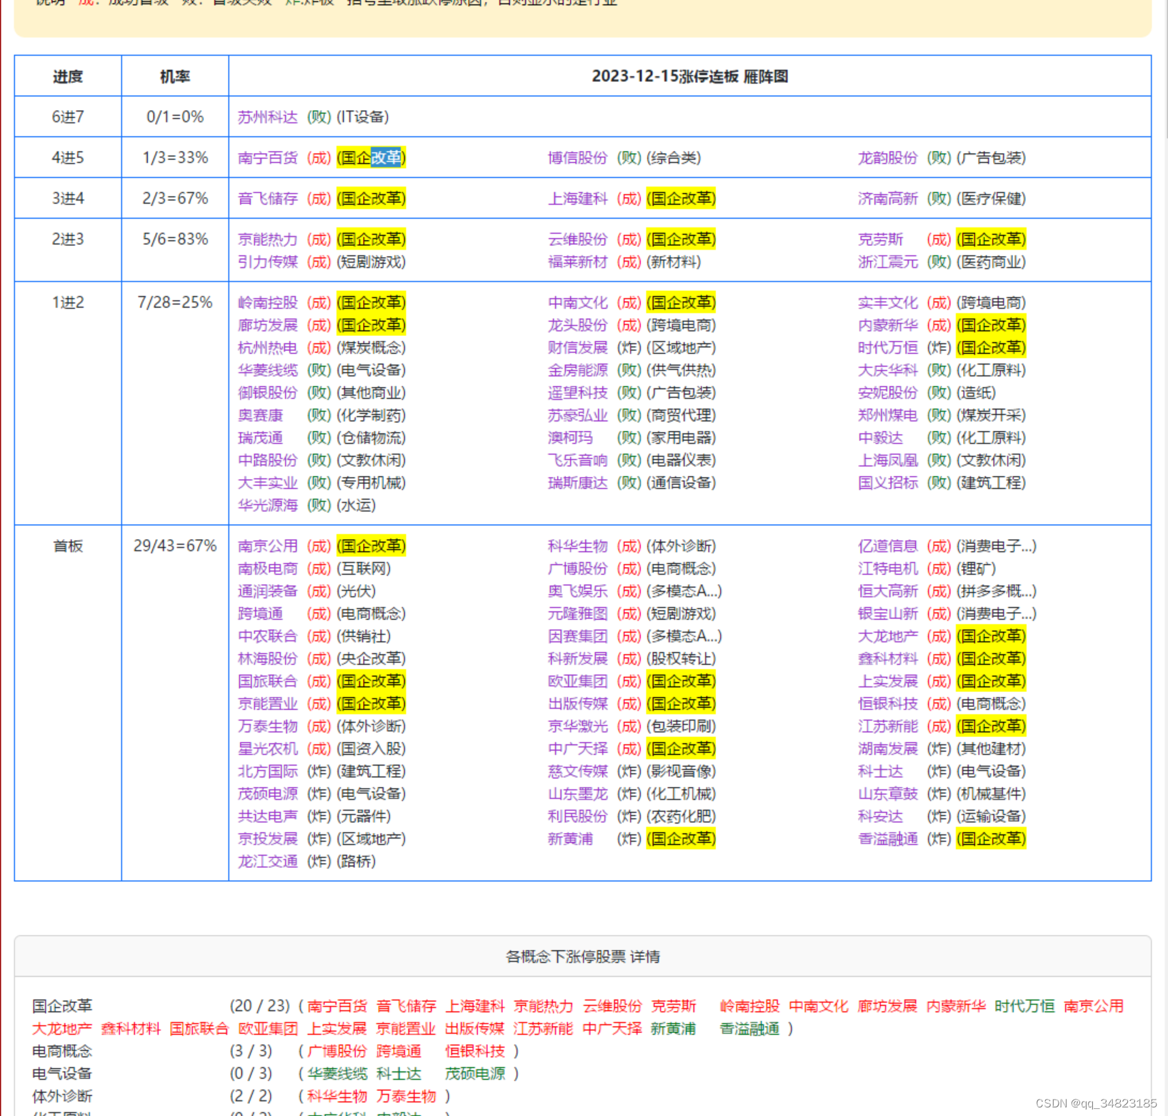Click the 进度 column header
Viewport: 1168px width, 1116px height.
click(x=68, y=76)
